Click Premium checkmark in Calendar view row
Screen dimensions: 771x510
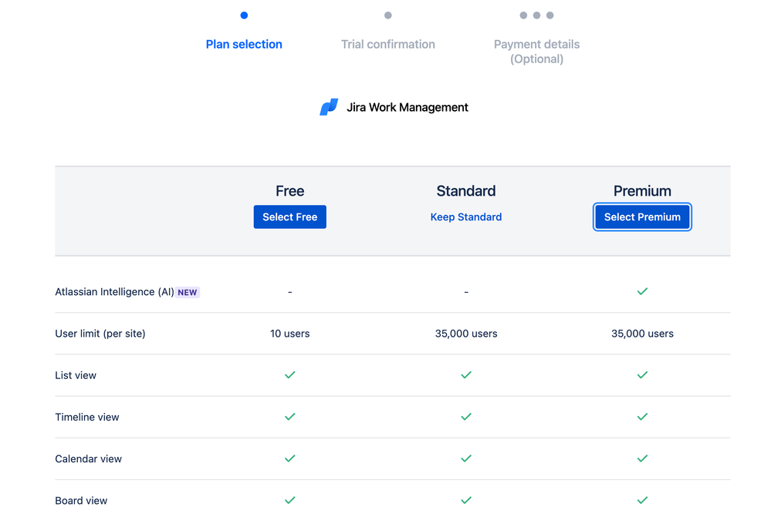coord(642,458)
